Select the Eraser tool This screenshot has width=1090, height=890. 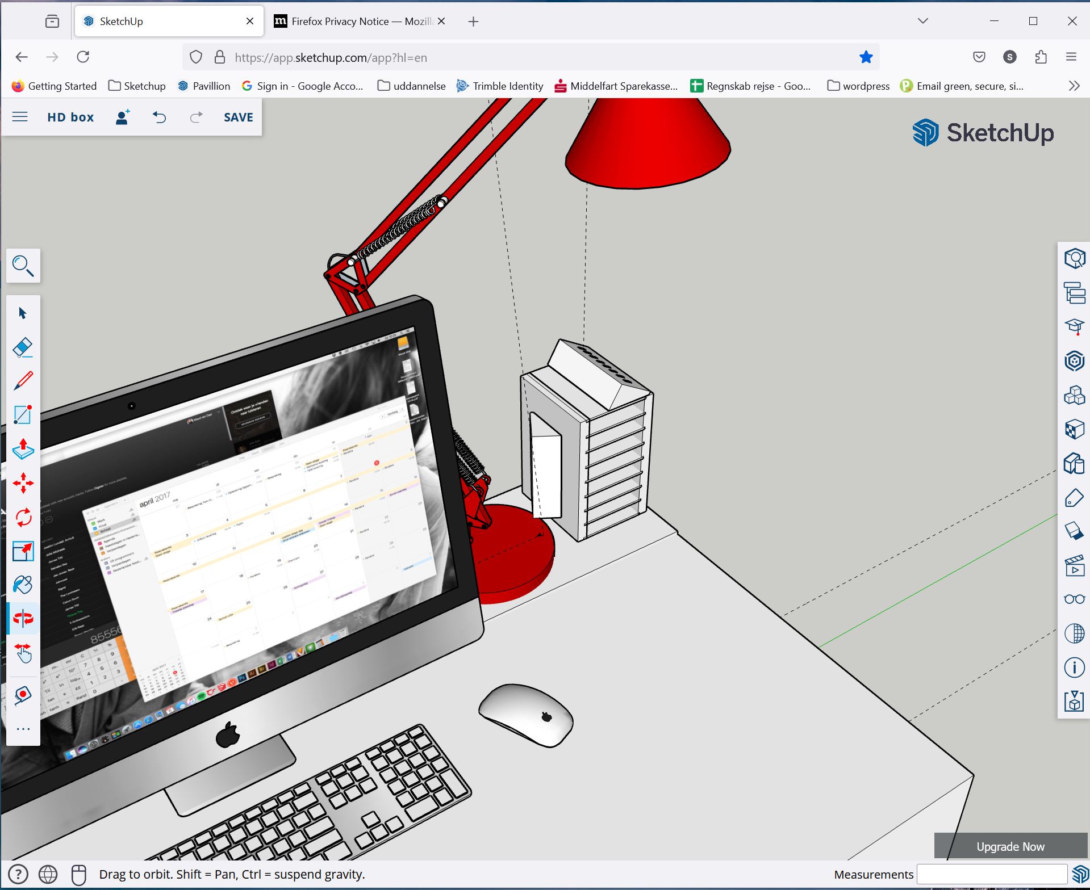point(23,347)
